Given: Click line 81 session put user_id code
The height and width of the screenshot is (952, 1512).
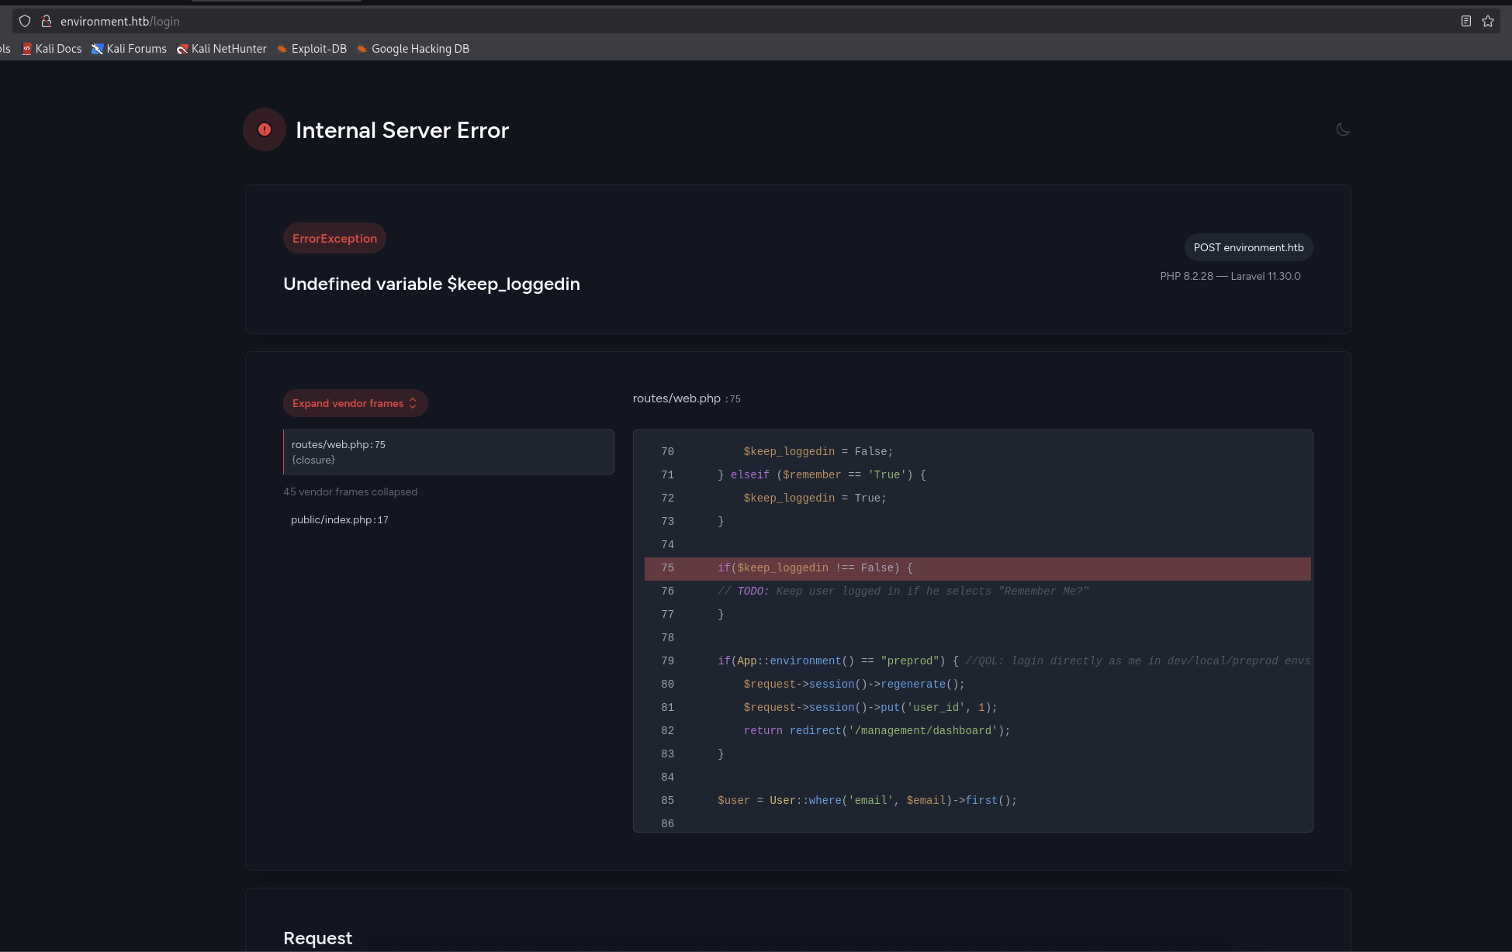Looking at the screenshot, I should tap(977, 707).
